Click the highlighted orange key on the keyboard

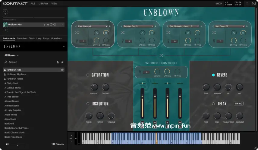[157, 139]
